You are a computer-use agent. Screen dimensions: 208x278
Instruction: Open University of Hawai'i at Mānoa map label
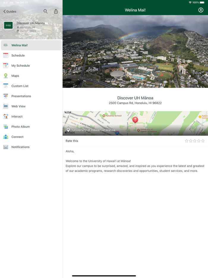click(94, 130)
